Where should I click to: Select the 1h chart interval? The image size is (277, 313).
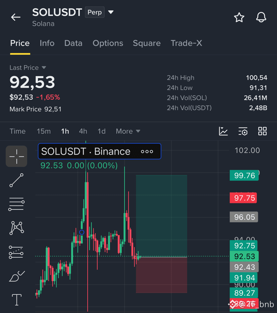point(65,131)
